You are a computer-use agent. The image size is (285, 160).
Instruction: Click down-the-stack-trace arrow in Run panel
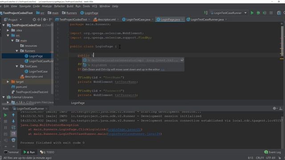point(13,121)
